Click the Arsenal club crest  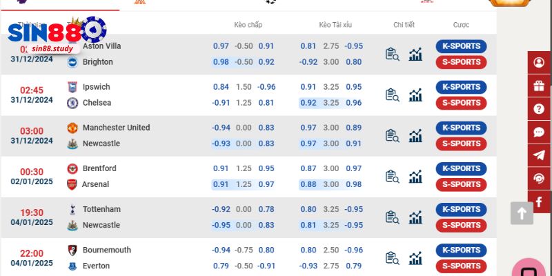click(x=72, y=184)
